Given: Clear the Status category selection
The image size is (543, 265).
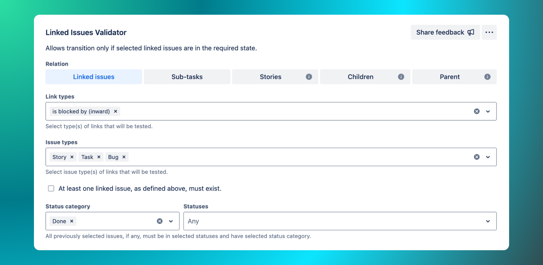Looking at the screenshot, I should point(160,221).
